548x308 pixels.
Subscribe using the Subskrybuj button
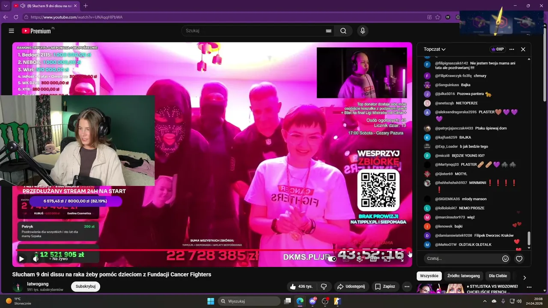click(86, 286)
